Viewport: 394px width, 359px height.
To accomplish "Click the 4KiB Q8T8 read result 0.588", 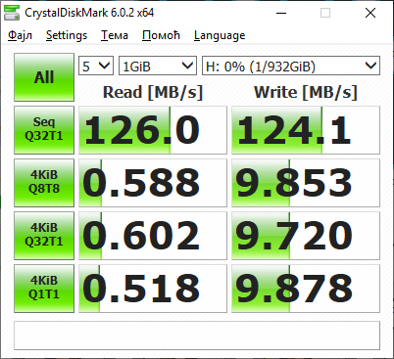I will pos(153,183).
